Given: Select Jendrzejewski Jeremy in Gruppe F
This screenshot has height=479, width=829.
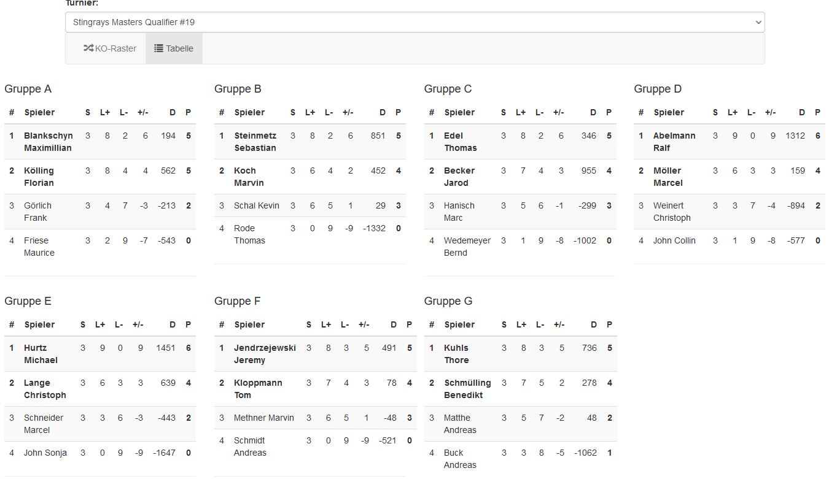Looking at the screenshot, I should [265, 354].
